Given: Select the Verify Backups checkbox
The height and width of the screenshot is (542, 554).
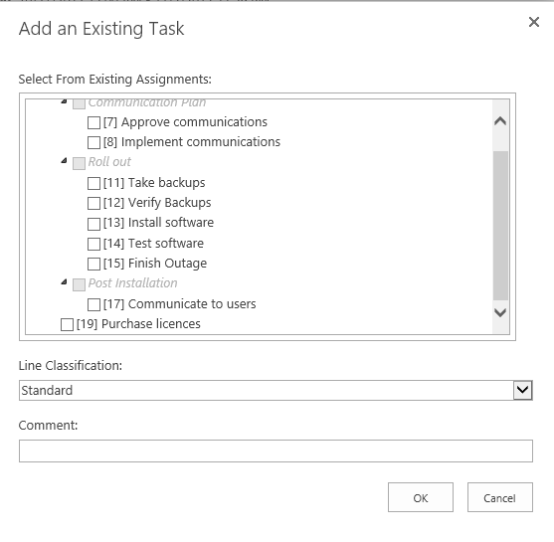Looking at the screenshot, I should tap(93, 203).
